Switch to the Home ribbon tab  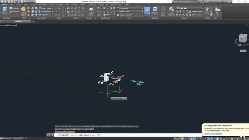click(x=4, y=5)
